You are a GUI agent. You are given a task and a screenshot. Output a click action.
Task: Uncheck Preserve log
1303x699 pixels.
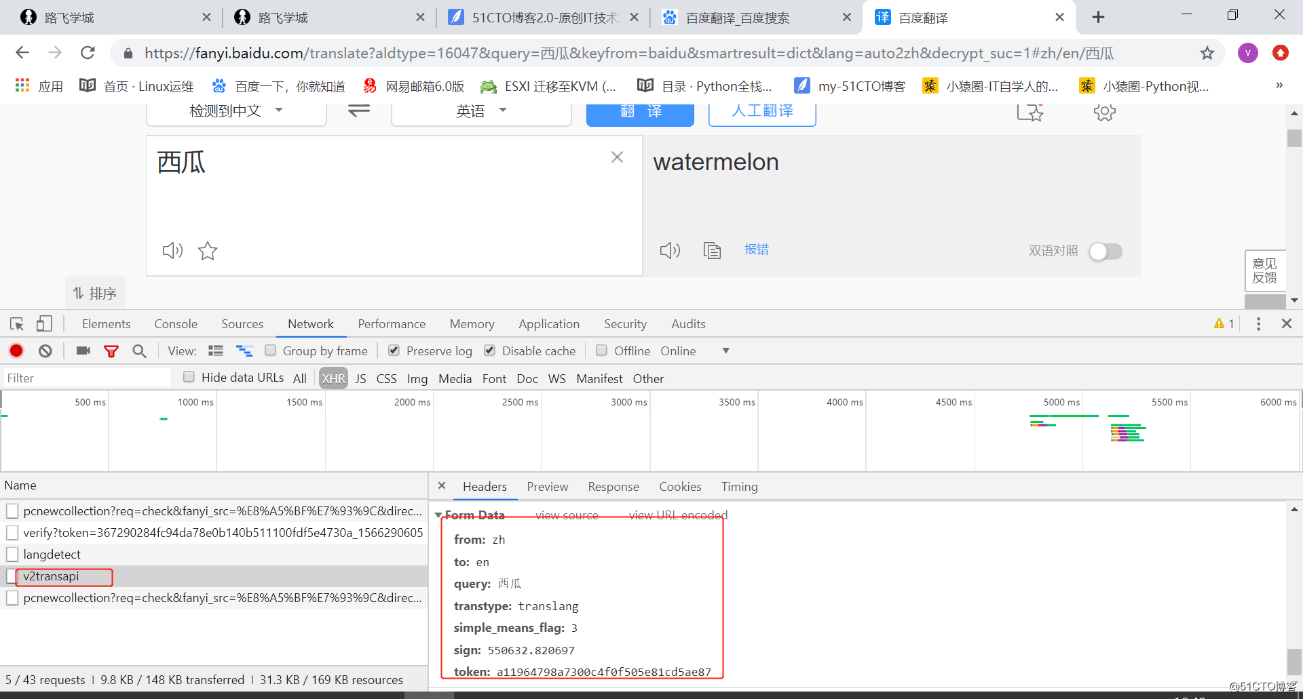pyautogui.click(x=394, y=351)
